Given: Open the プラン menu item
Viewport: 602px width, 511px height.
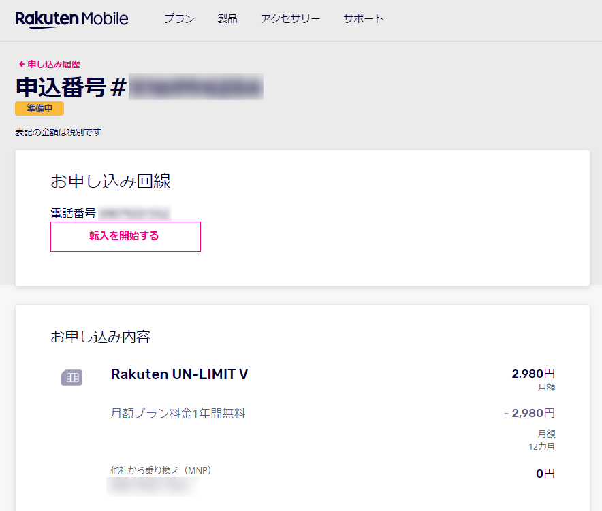Looking at the screenshot, I should pos(179,18).
